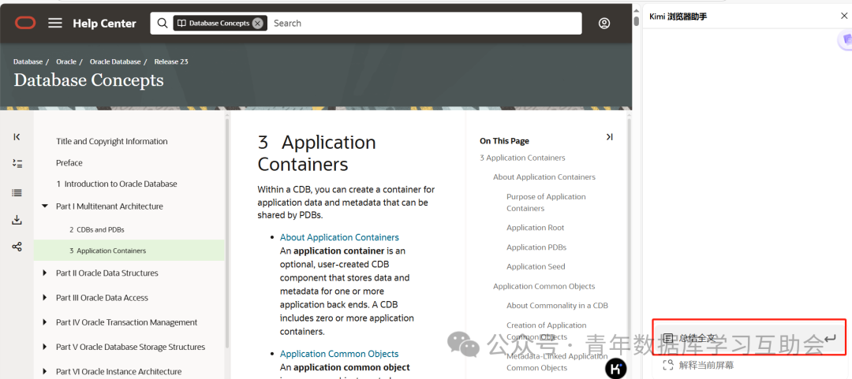The height and width of the screenshot is (379, 852).
Task: Open the hamburger navigation menu
Action: (55, 23)
